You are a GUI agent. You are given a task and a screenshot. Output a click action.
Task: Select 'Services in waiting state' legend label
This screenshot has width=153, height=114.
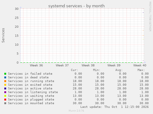click(x=31, y=96)
